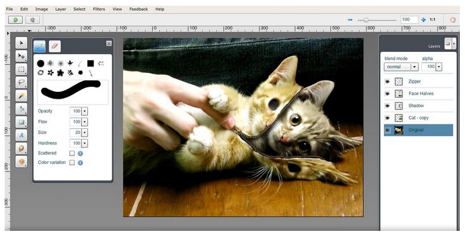This screenshot has width=465, height=236.
Task: Open the Opacity value dropdown
Action: 85,111
